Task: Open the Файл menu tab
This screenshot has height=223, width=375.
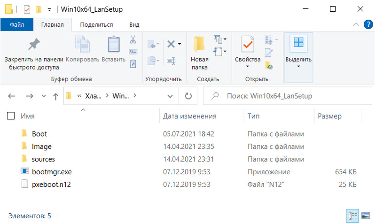Action: point(17,24)
